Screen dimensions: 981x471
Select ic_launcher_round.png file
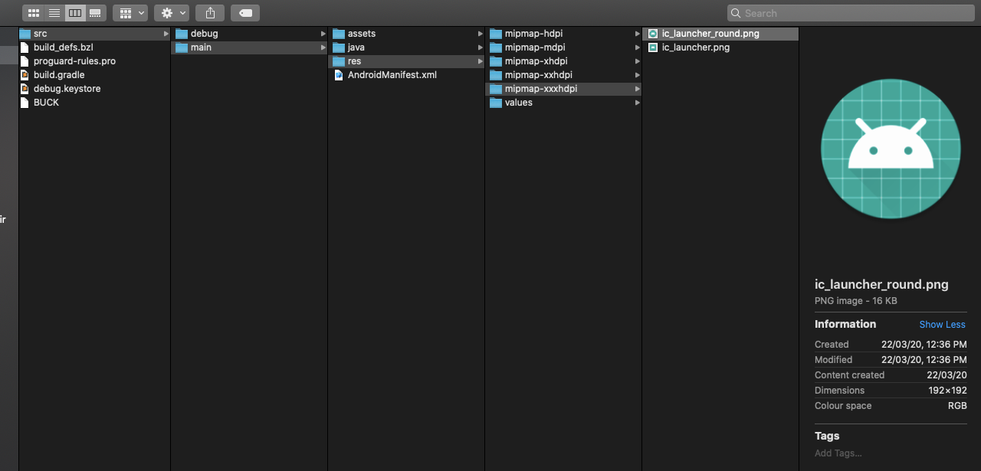pyautogui.click(x=720, y=34)
